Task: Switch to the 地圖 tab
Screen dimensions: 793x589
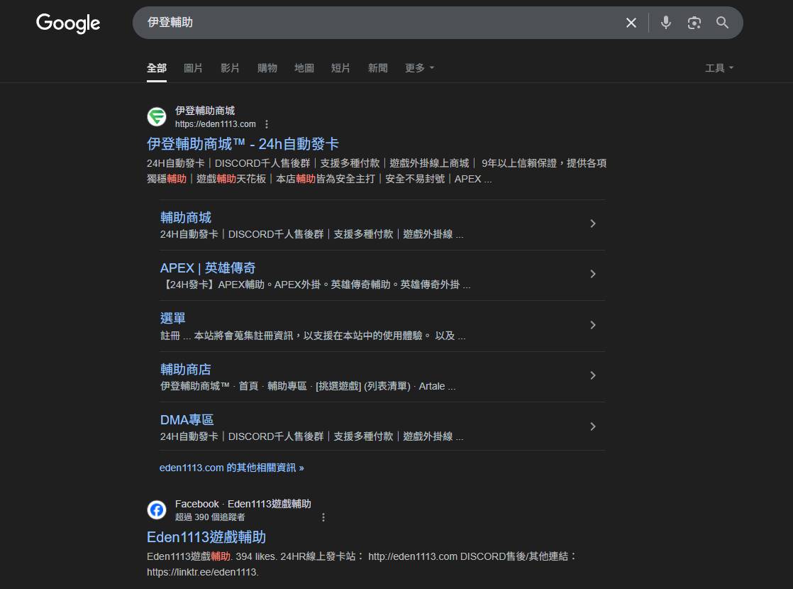Action: tap(304, 68)
